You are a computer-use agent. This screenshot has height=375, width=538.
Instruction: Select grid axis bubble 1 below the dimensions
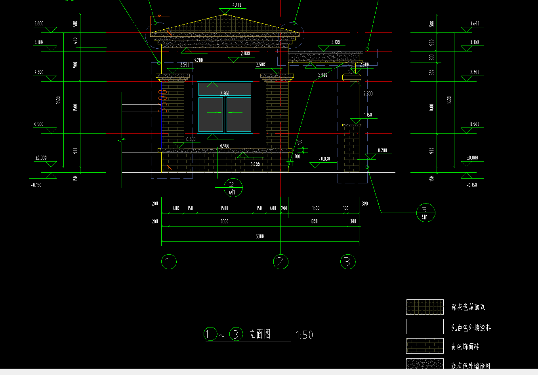point(169,262)
